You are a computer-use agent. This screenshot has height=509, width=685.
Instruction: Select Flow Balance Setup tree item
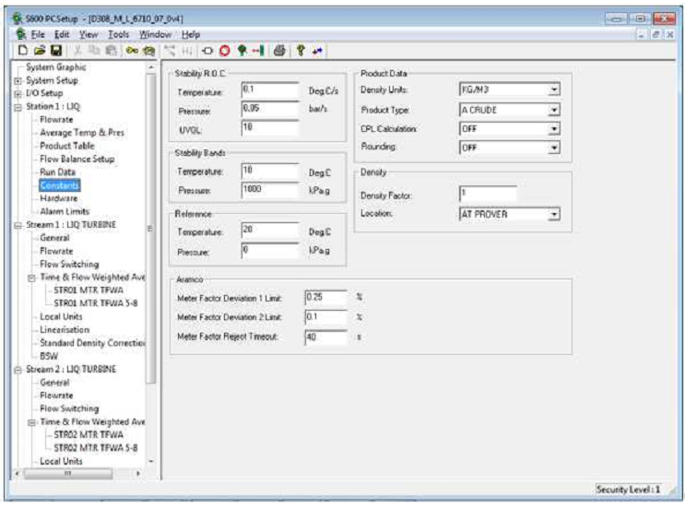(x=77, y=159)
